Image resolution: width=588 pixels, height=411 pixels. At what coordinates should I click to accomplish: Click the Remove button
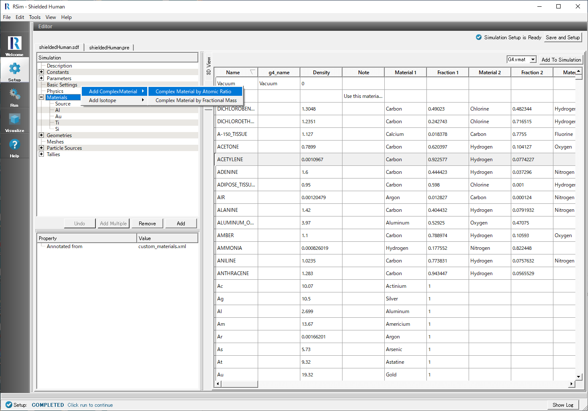click(x=147, y=223)
